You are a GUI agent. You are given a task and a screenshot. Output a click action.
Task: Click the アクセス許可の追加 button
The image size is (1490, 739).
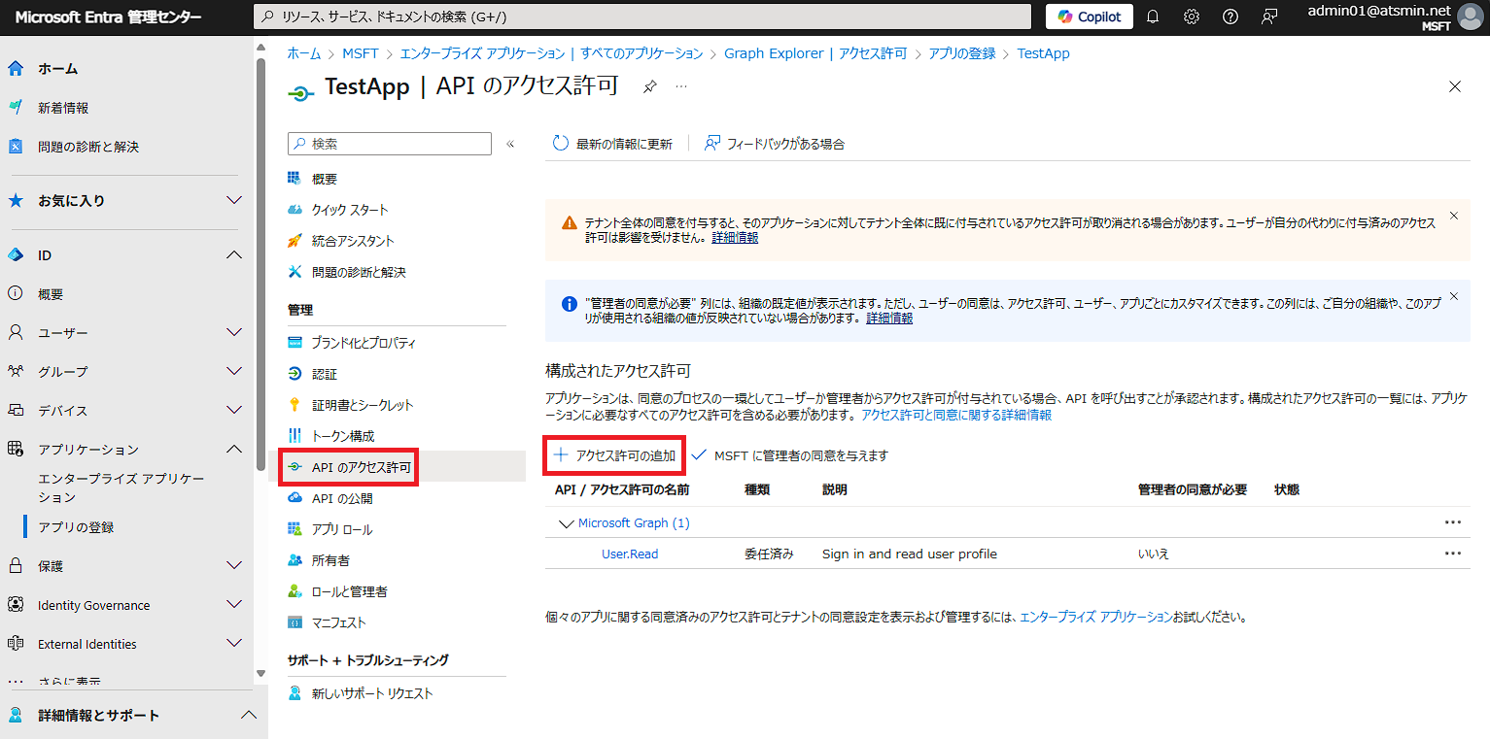coord(614,453)
